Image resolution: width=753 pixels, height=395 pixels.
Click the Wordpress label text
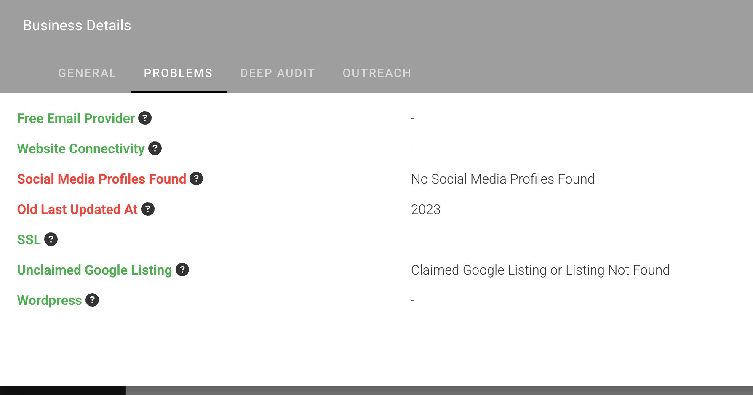coord(50,300)
